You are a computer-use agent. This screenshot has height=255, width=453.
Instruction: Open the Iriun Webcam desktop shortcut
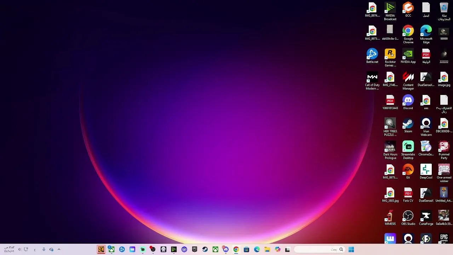pyautogui.click(x=426, y=127)
